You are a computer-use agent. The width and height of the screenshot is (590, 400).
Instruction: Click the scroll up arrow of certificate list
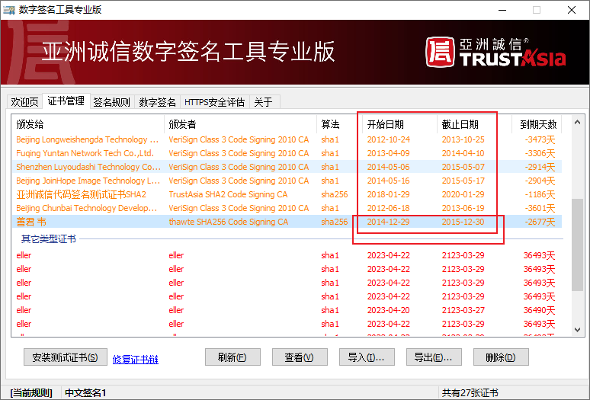[x=578, y=122]
